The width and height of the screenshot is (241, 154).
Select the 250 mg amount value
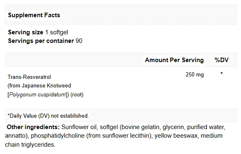[x=195, y=74]
